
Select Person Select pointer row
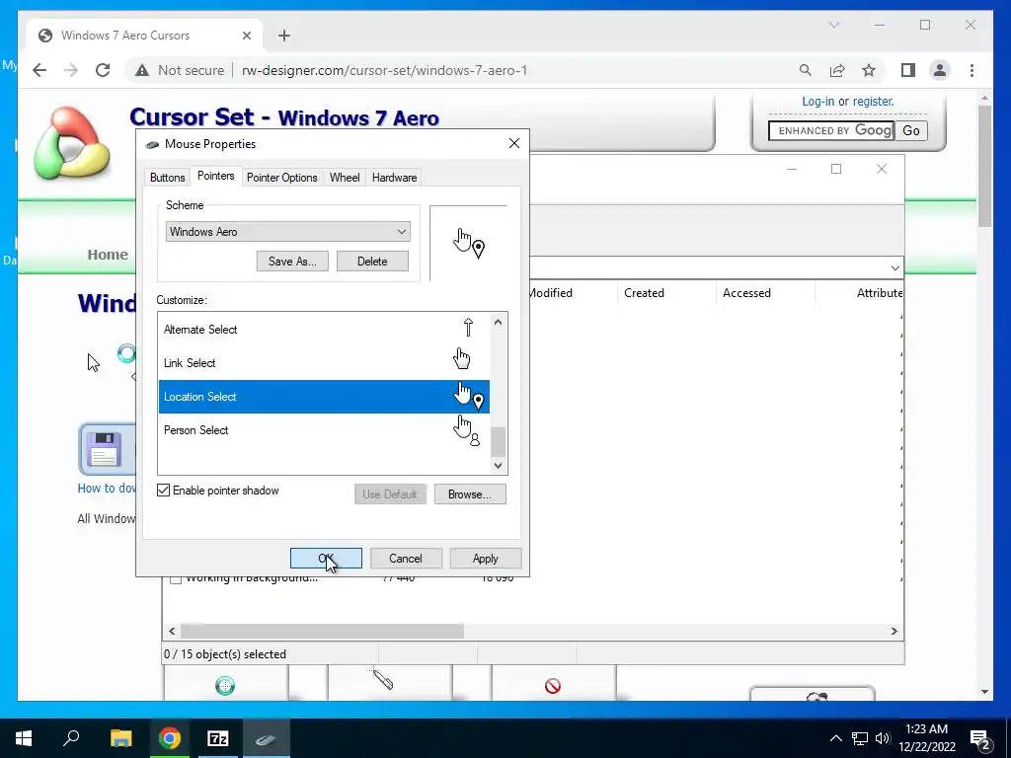point(324,430)
